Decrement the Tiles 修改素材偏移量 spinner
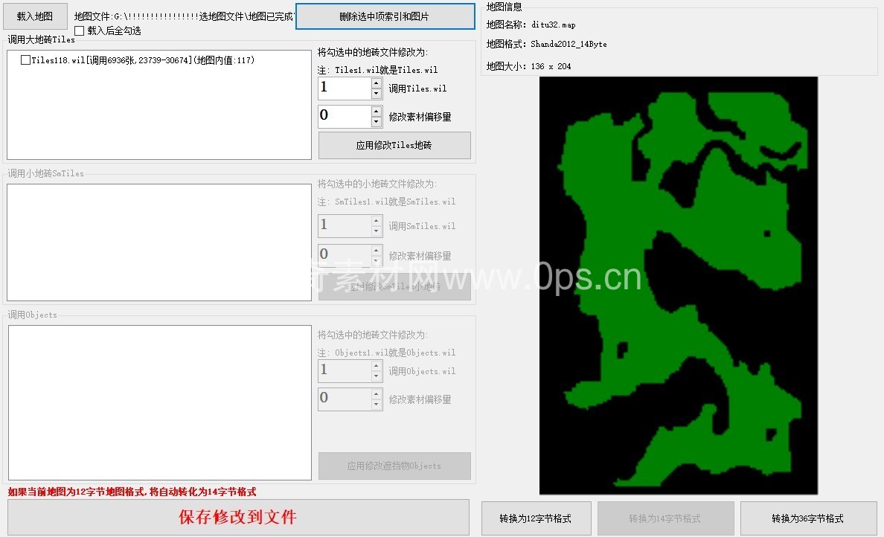This screenshot has width=884, height=537. [377, 122]
